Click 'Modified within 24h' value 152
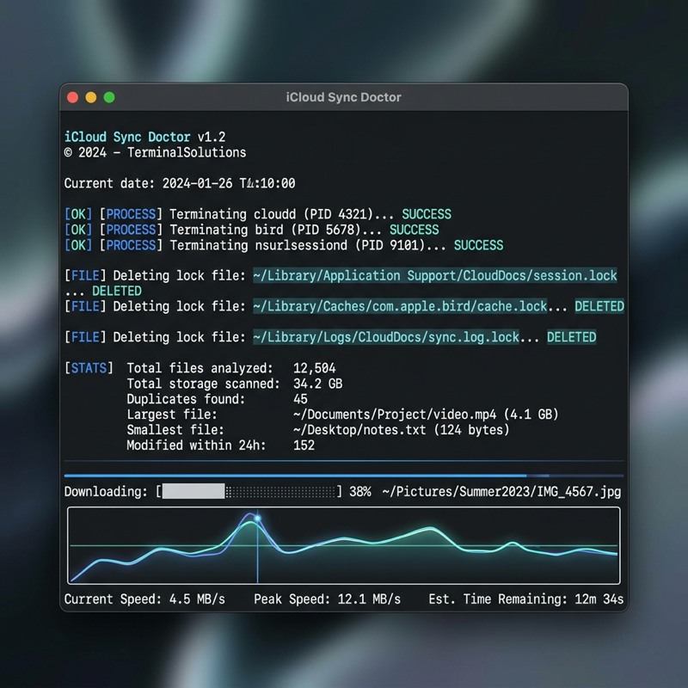 point(304,445)
